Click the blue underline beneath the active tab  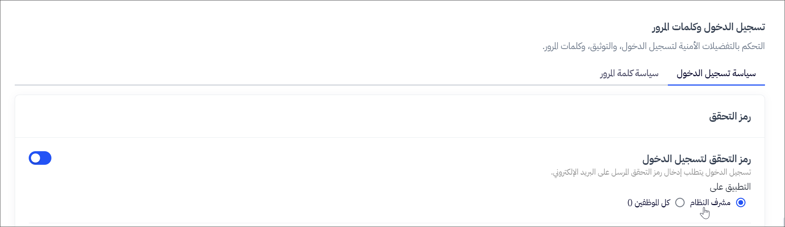point(716,85)
